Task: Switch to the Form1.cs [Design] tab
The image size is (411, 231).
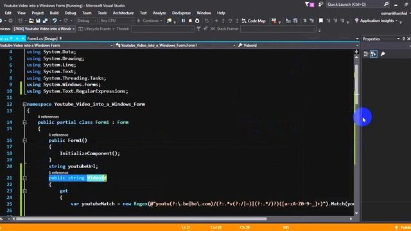Action: (42, 38)
